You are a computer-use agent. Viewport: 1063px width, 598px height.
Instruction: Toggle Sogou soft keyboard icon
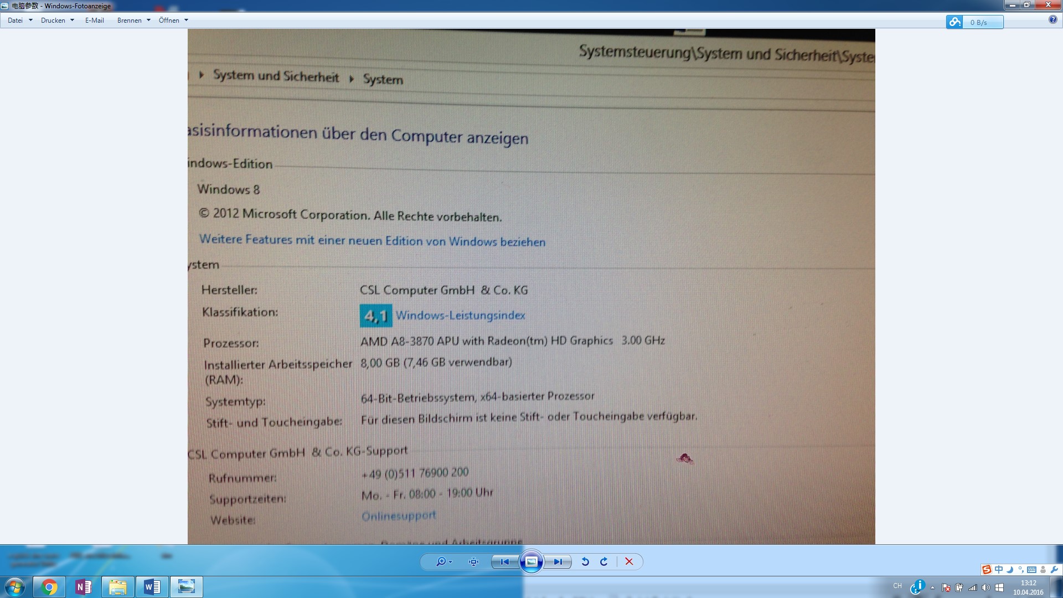1031,569
